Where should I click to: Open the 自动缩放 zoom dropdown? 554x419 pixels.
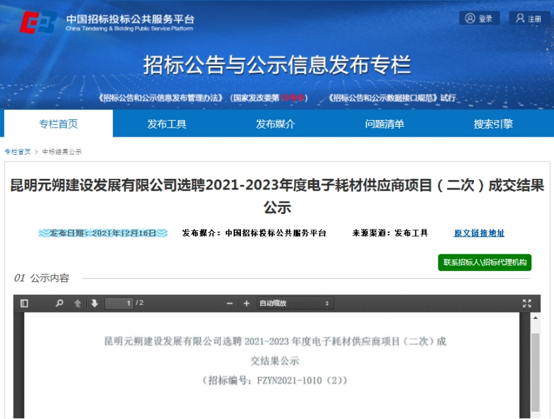(x=294, y=304)
